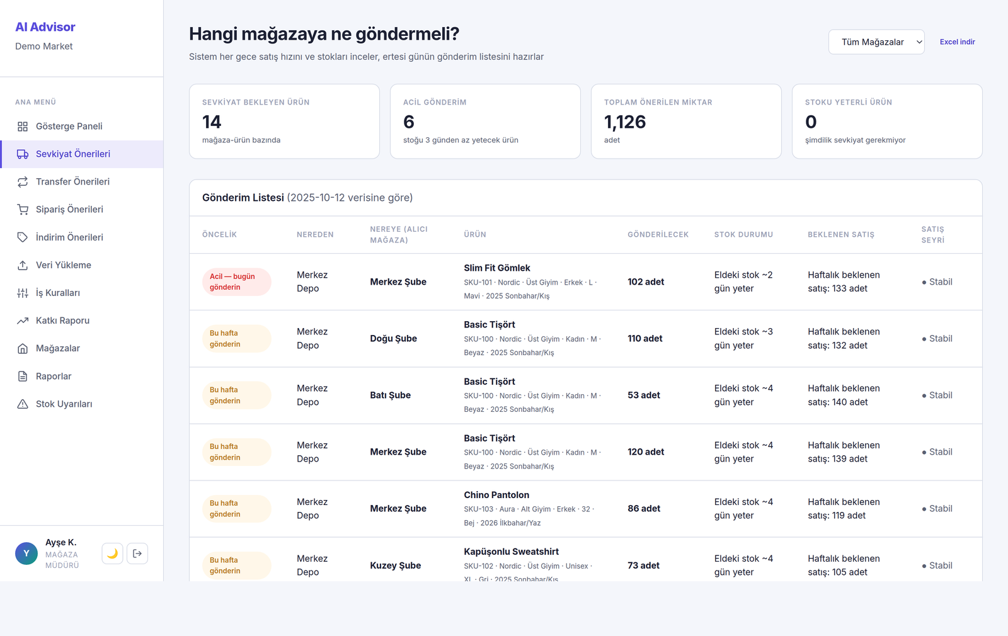Click user avatar with letter Y
This screenshot has width=1008, height=636.
[26, 554]
